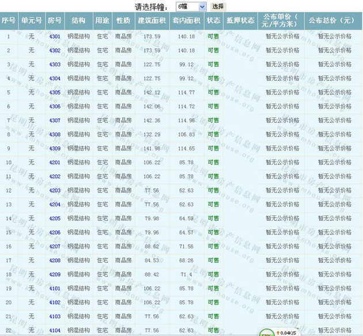Open room 4202 link
The image size is (363, 336).
click(55, 176)
